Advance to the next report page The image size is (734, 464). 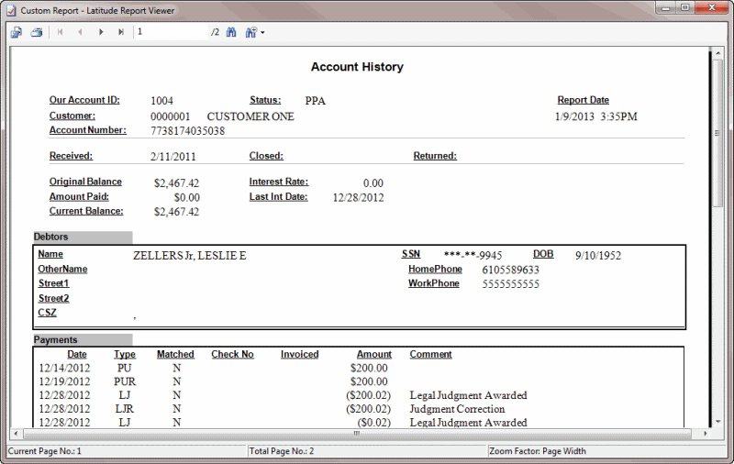(101, 32)
